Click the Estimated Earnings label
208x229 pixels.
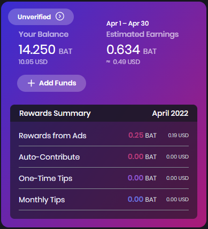(x=142, y=35)
